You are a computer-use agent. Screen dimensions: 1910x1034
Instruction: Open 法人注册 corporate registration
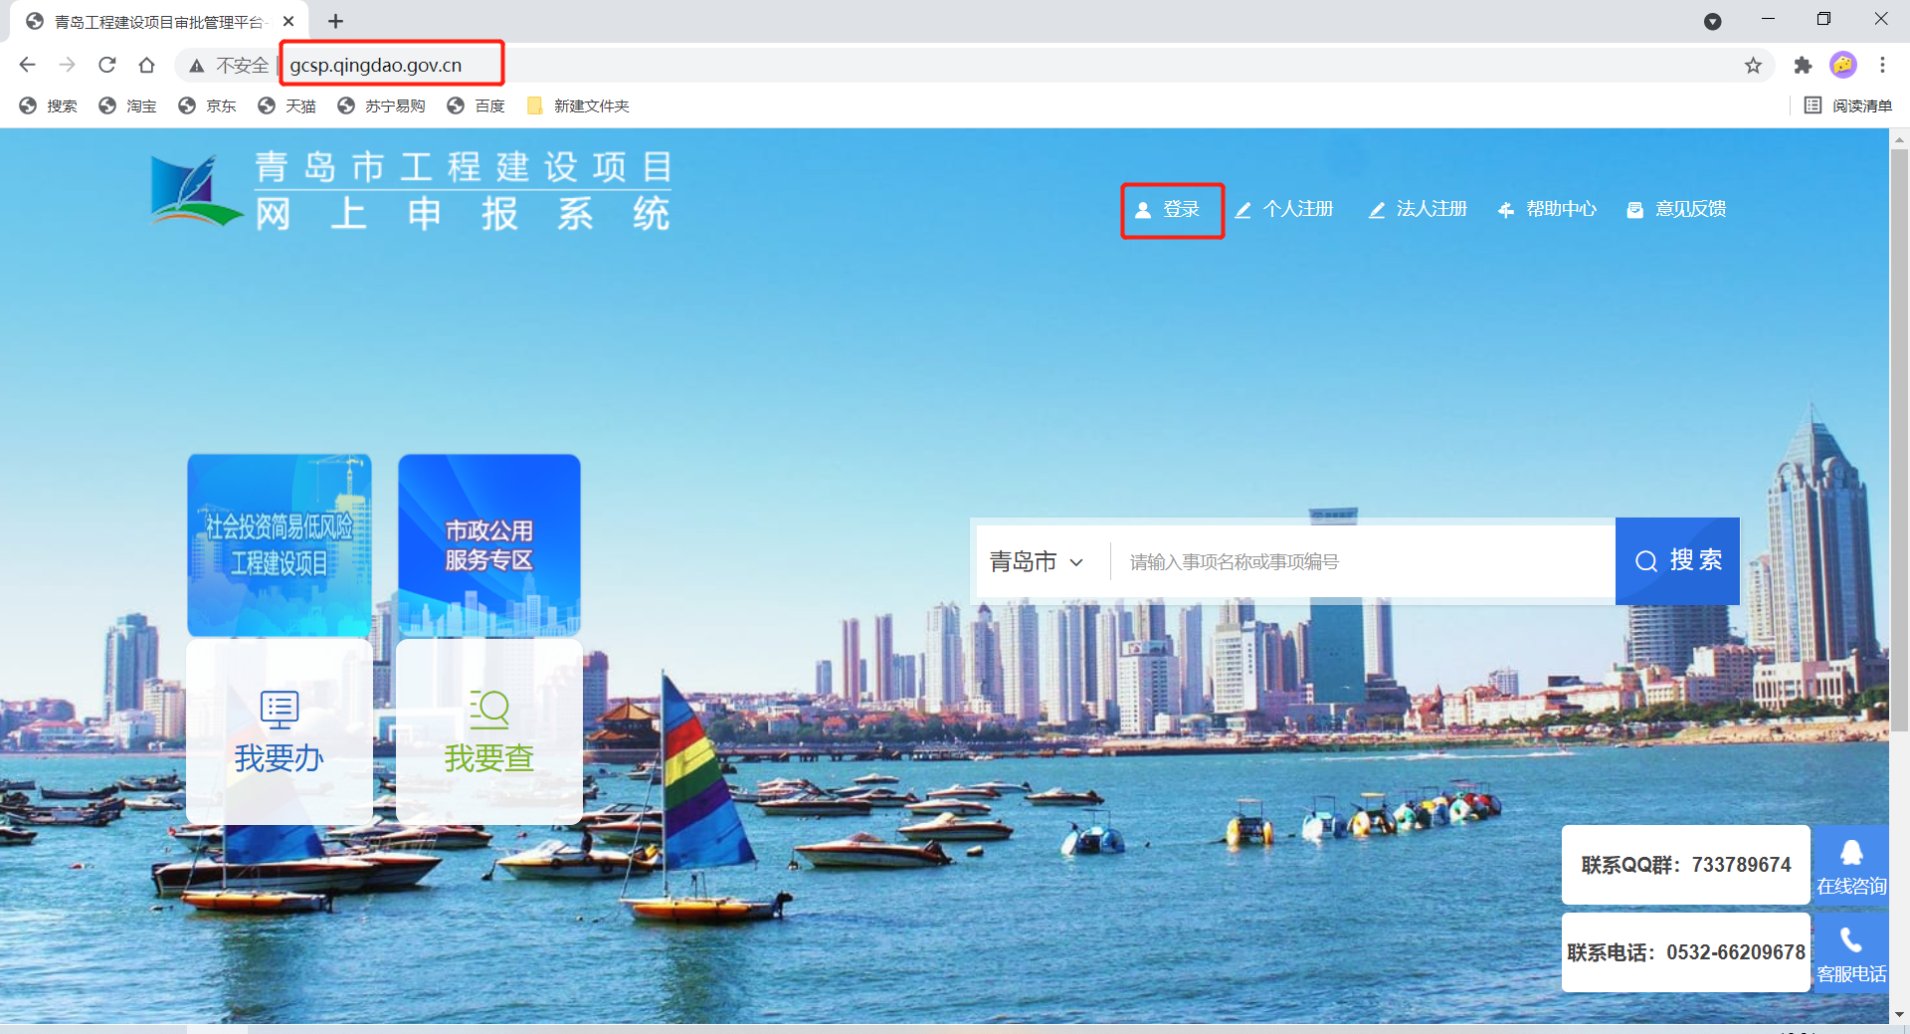tap(1419, 210)
